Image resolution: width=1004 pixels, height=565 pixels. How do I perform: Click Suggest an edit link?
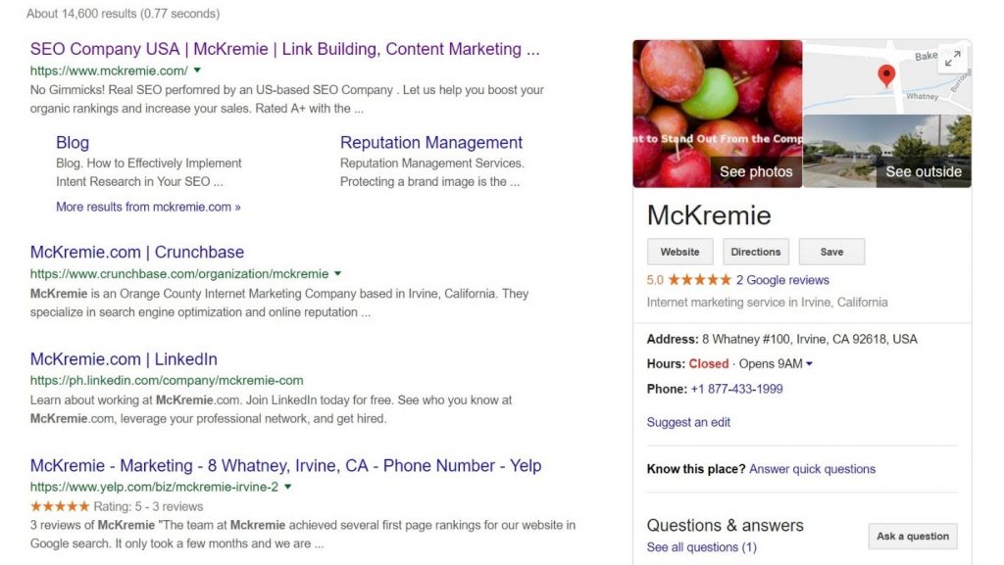(x=688, y=422)
